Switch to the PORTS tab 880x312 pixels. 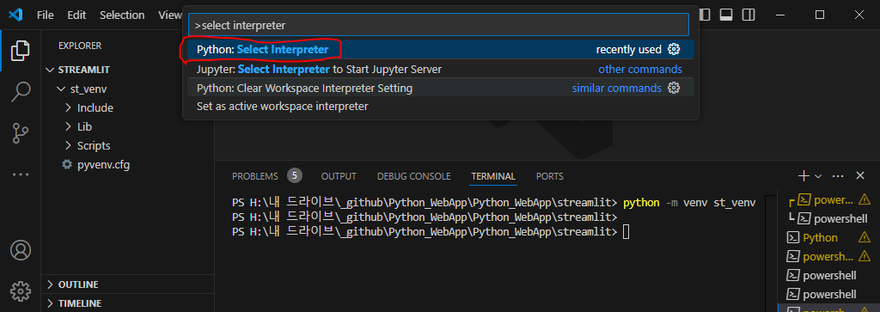[549, 176]
